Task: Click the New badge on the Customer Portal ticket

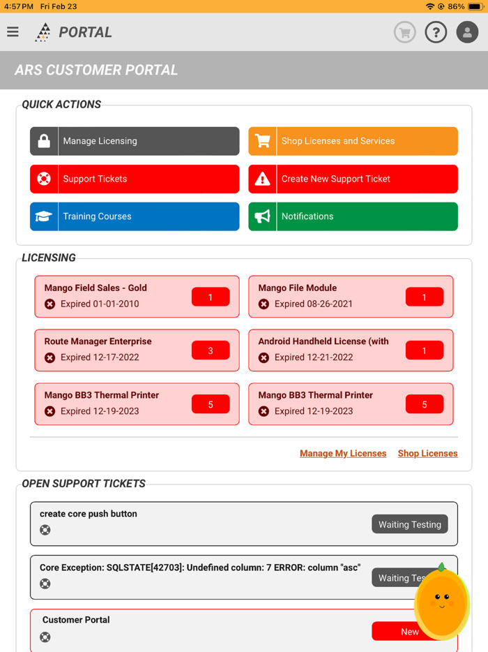Action: pos(409,631)
